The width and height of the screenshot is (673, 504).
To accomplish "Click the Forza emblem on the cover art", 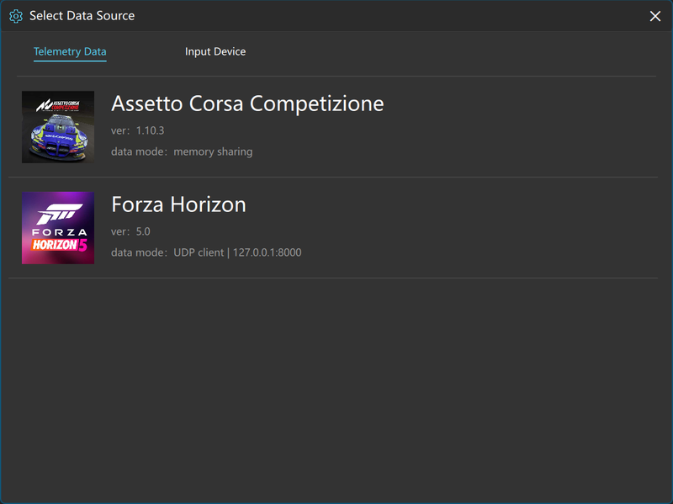I will (x=58, y=211).
